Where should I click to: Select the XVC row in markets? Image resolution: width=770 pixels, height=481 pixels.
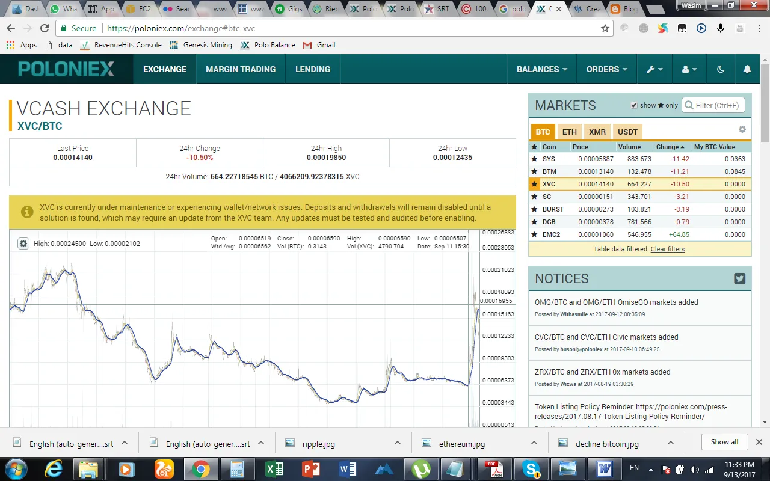click(640, 184)
